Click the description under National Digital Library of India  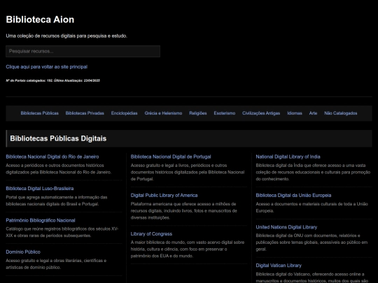tap(313, 172)
